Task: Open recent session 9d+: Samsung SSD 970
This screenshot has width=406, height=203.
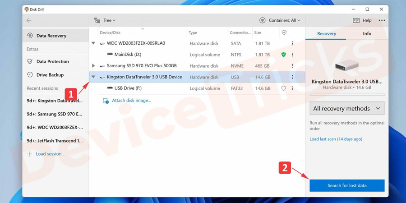Action: 55,114
